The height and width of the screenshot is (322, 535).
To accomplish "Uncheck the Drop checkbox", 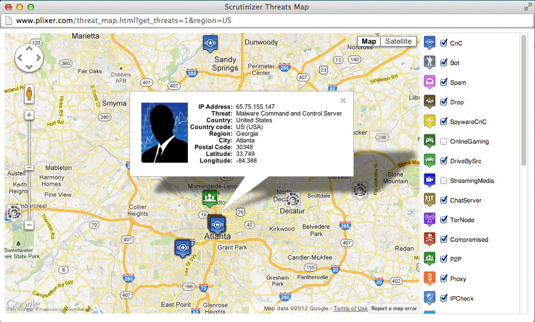I will pos(444,102).
